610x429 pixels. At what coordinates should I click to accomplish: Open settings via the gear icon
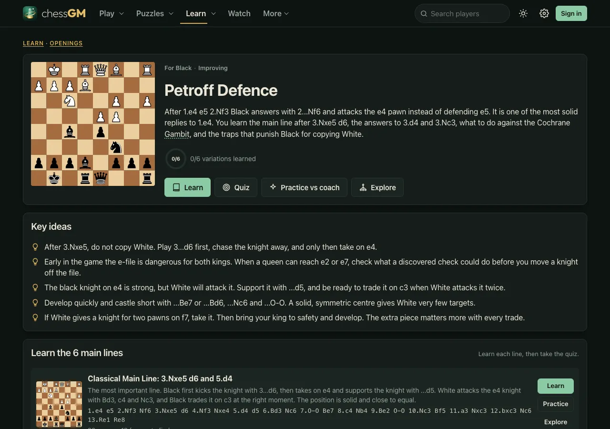[544, 13]
